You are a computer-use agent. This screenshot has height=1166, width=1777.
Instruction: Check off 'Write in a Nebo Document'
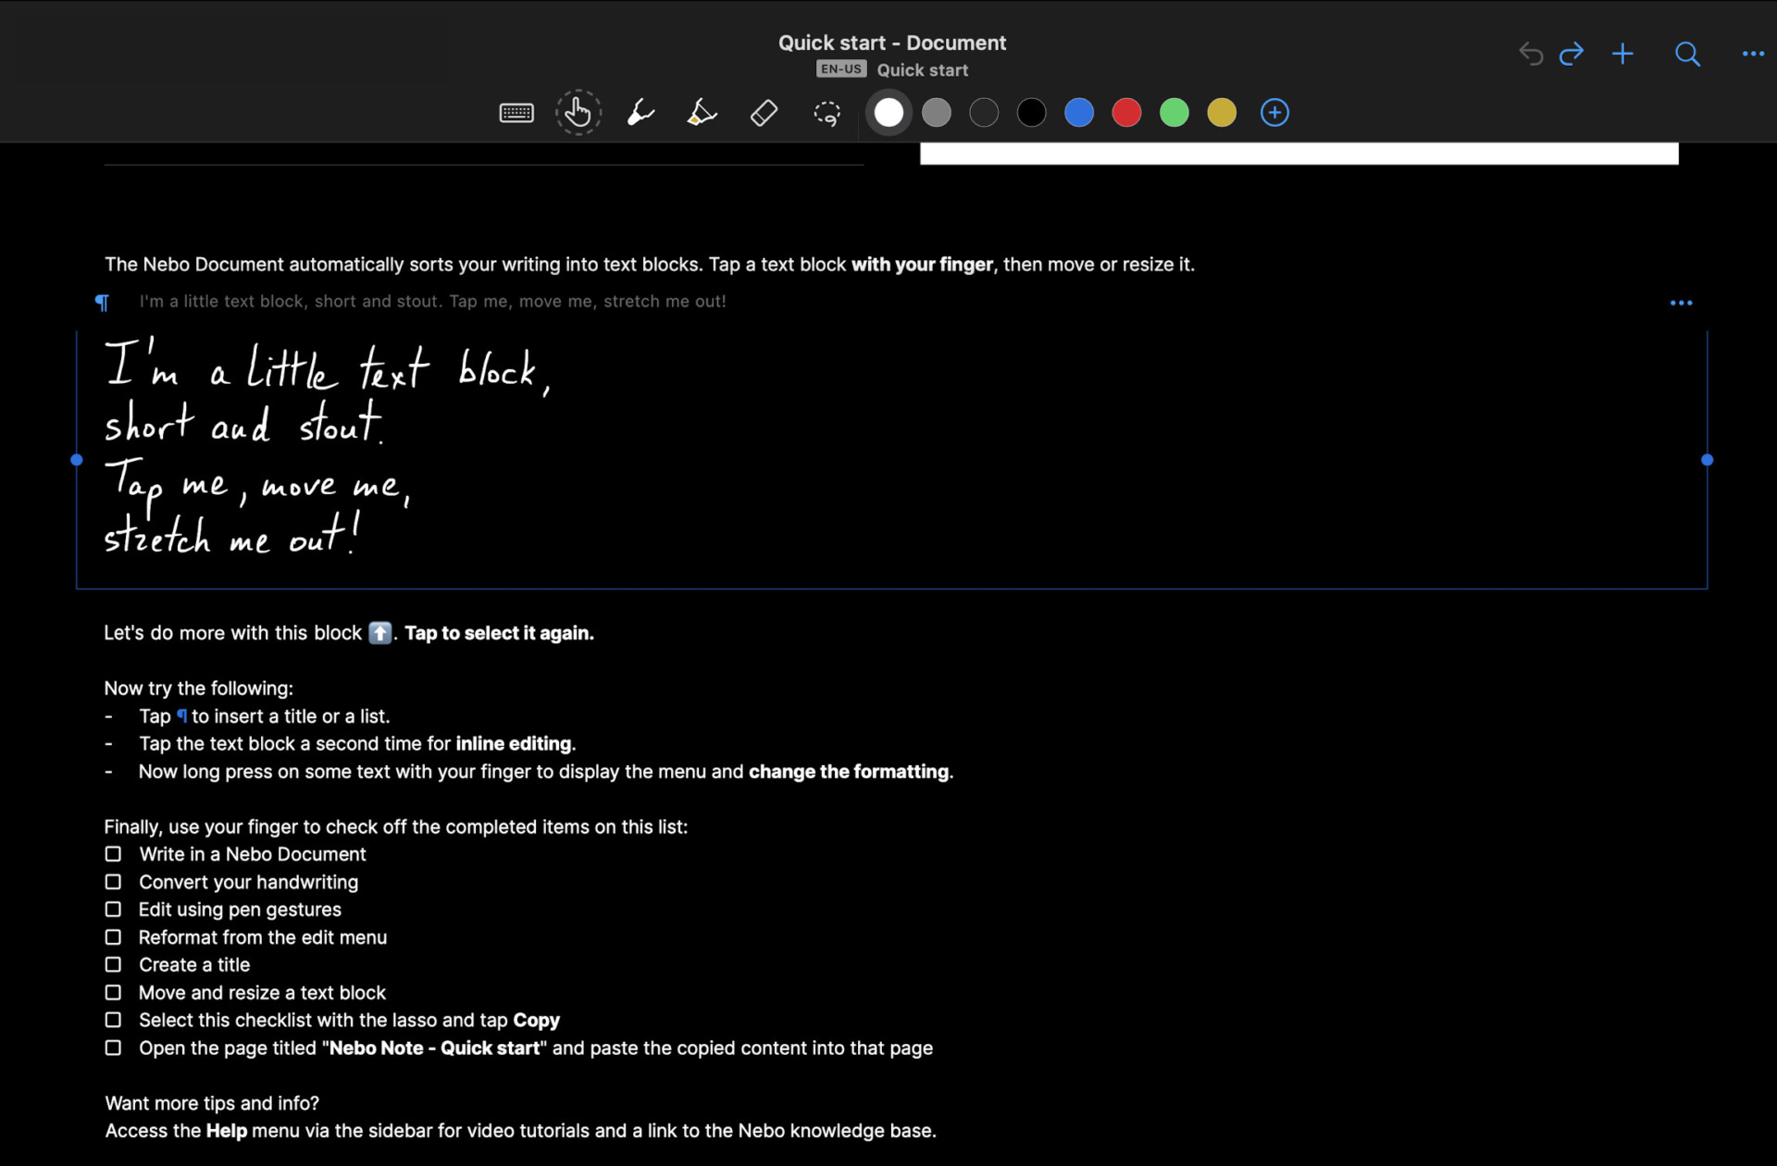(x=113, y=854)
